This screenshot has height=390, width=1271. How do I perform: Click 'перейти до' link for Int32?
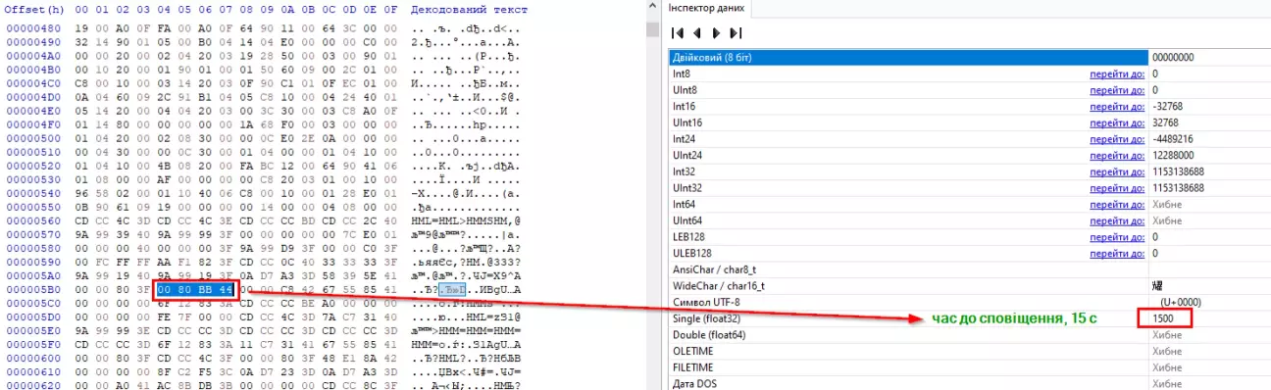[1116, 171]
